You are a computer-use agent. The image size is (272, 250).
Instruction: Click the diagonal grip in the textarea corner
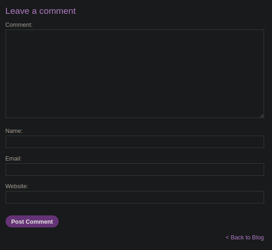[262, 116]
